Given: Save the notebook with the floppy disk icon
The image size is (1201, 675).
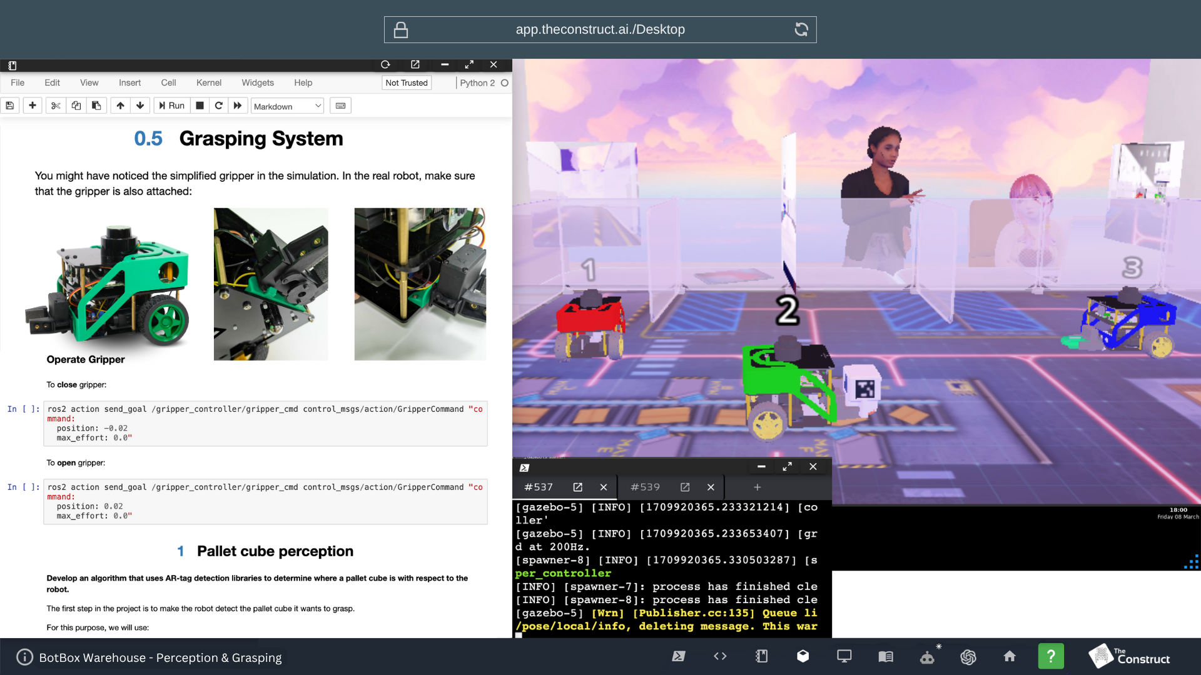Looking at the screenshot, I should 10,106.
